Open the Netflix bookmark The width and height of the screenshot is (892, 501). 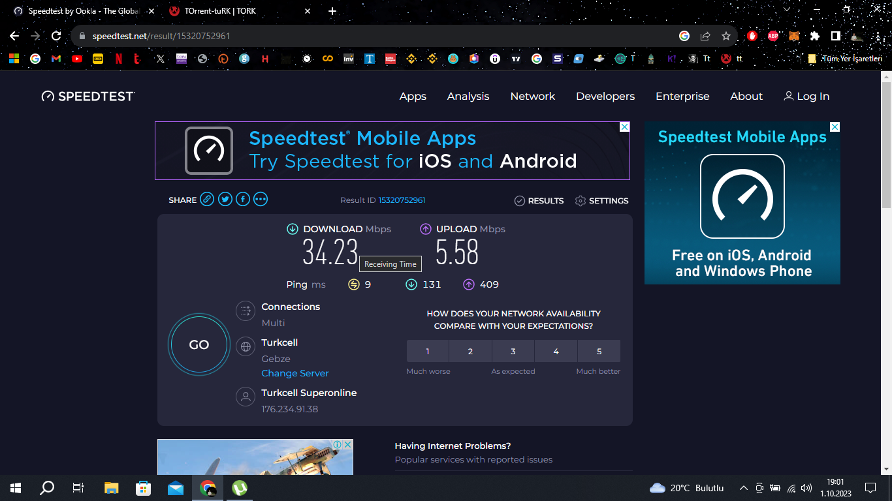pos(119,59)
